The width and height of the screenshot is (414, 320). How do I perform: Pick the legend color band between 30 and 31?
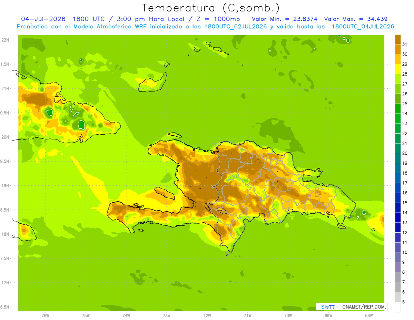click(x=398, y=49)
